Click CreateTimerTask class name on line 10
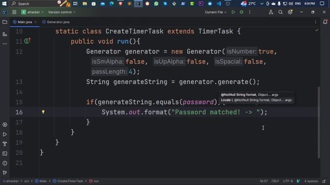This screenshot has height=185, width=330. click(134, 31)
